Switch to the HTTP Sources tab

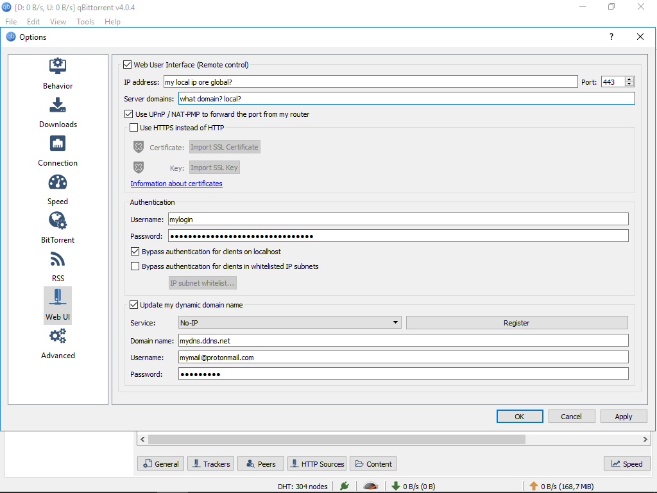(x=317, y=463)
